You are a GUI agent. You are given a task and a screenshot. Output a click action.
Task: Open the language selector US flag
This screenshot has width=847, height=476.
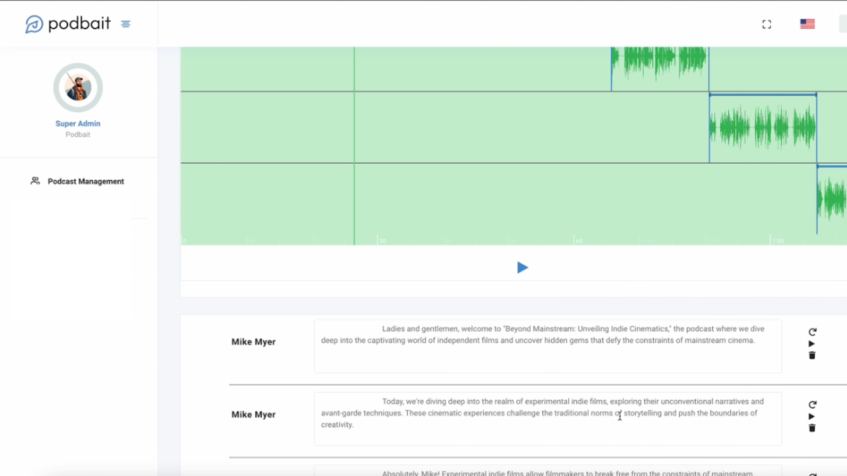point(807,24)
